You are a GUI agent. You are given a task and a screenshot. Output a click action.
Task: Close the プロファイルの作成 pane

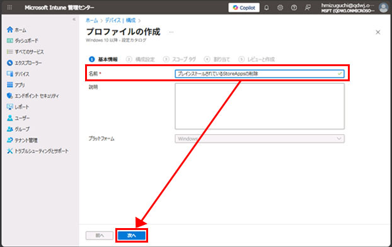coord(378,32)
